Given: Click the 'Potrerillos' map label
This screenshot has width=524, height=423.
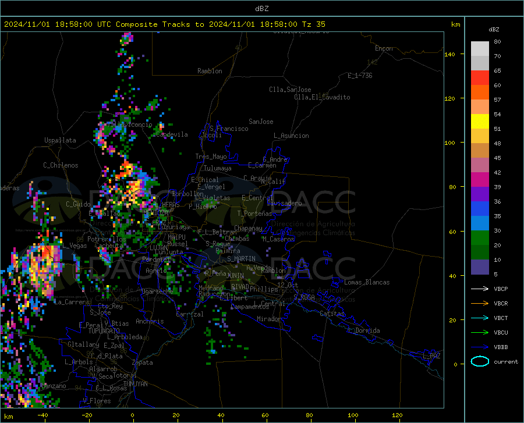Looking at the screenshot, I should [x=107, y=239].
